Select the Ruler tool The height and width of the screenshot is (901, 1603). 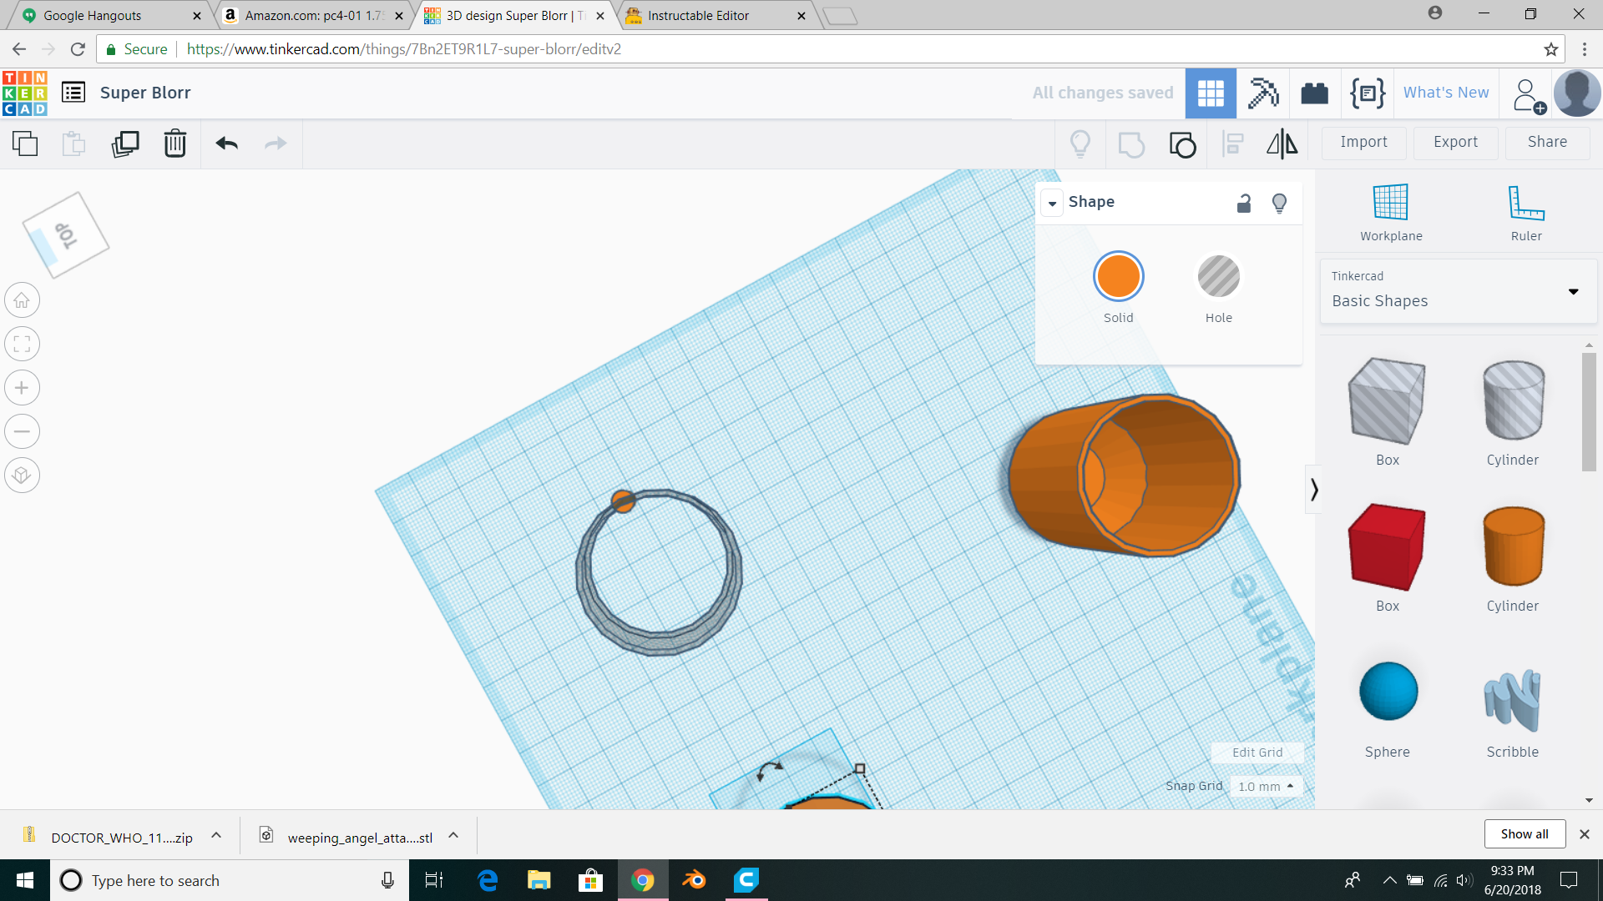(1526, 213)
